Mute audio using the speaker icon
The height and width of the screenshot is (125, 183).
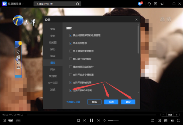[104, 120]
